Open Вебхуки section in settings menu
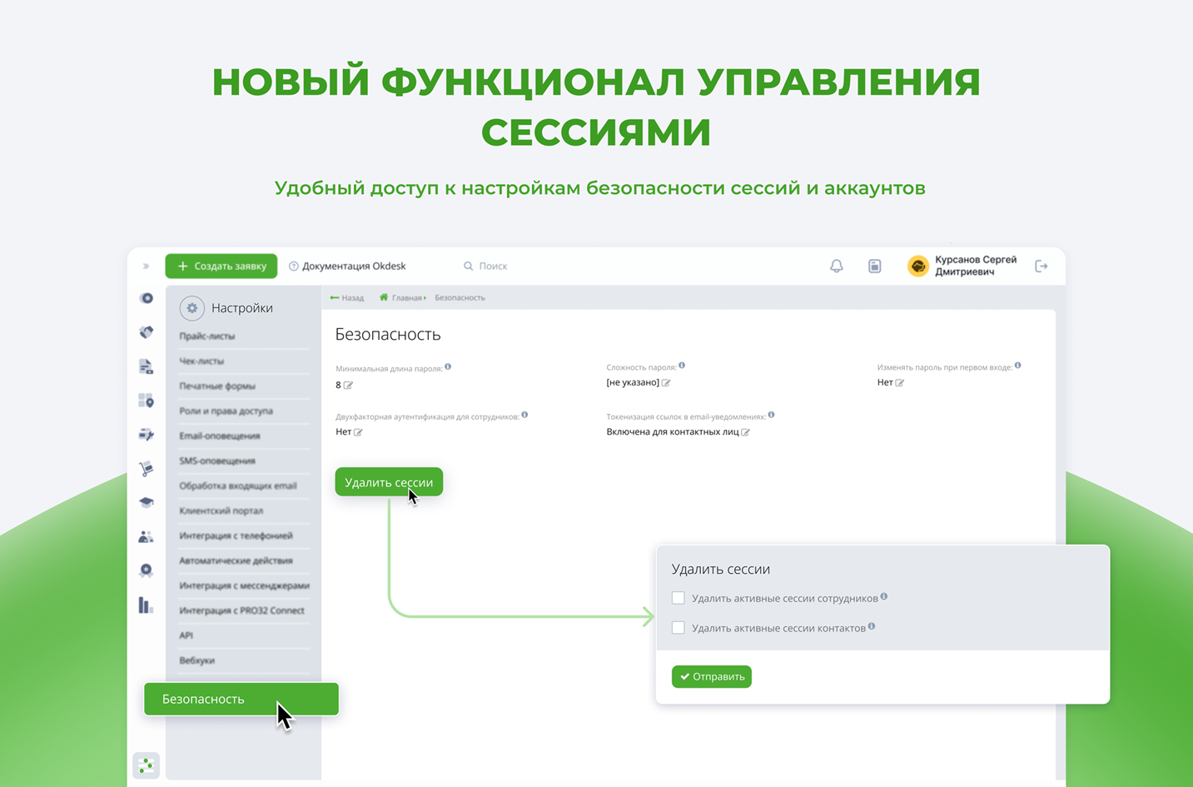Viewport: 1193px width, 787px height. (197, 661)
